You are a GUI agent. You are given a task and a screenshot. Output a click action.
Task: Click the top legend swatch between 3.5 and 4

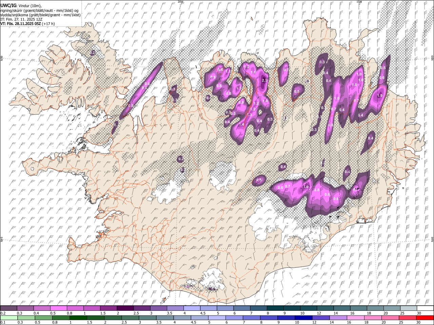pyautogui.click(x=175, y=308)
